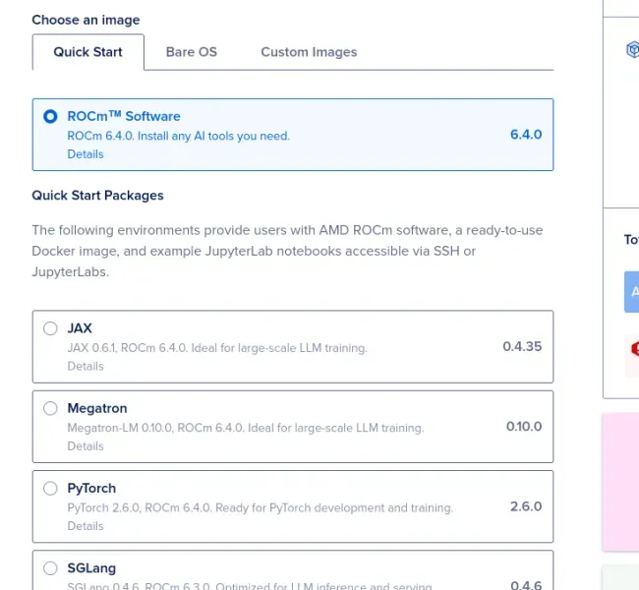This screenshot has height=590, width=639.
Task: Click the 2.6.0 version of PyTorch
Action: click(526, 506)
